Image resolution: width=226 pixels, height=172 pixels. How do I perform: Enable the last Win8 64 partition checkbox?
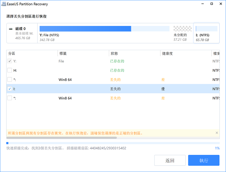(9, 98)
